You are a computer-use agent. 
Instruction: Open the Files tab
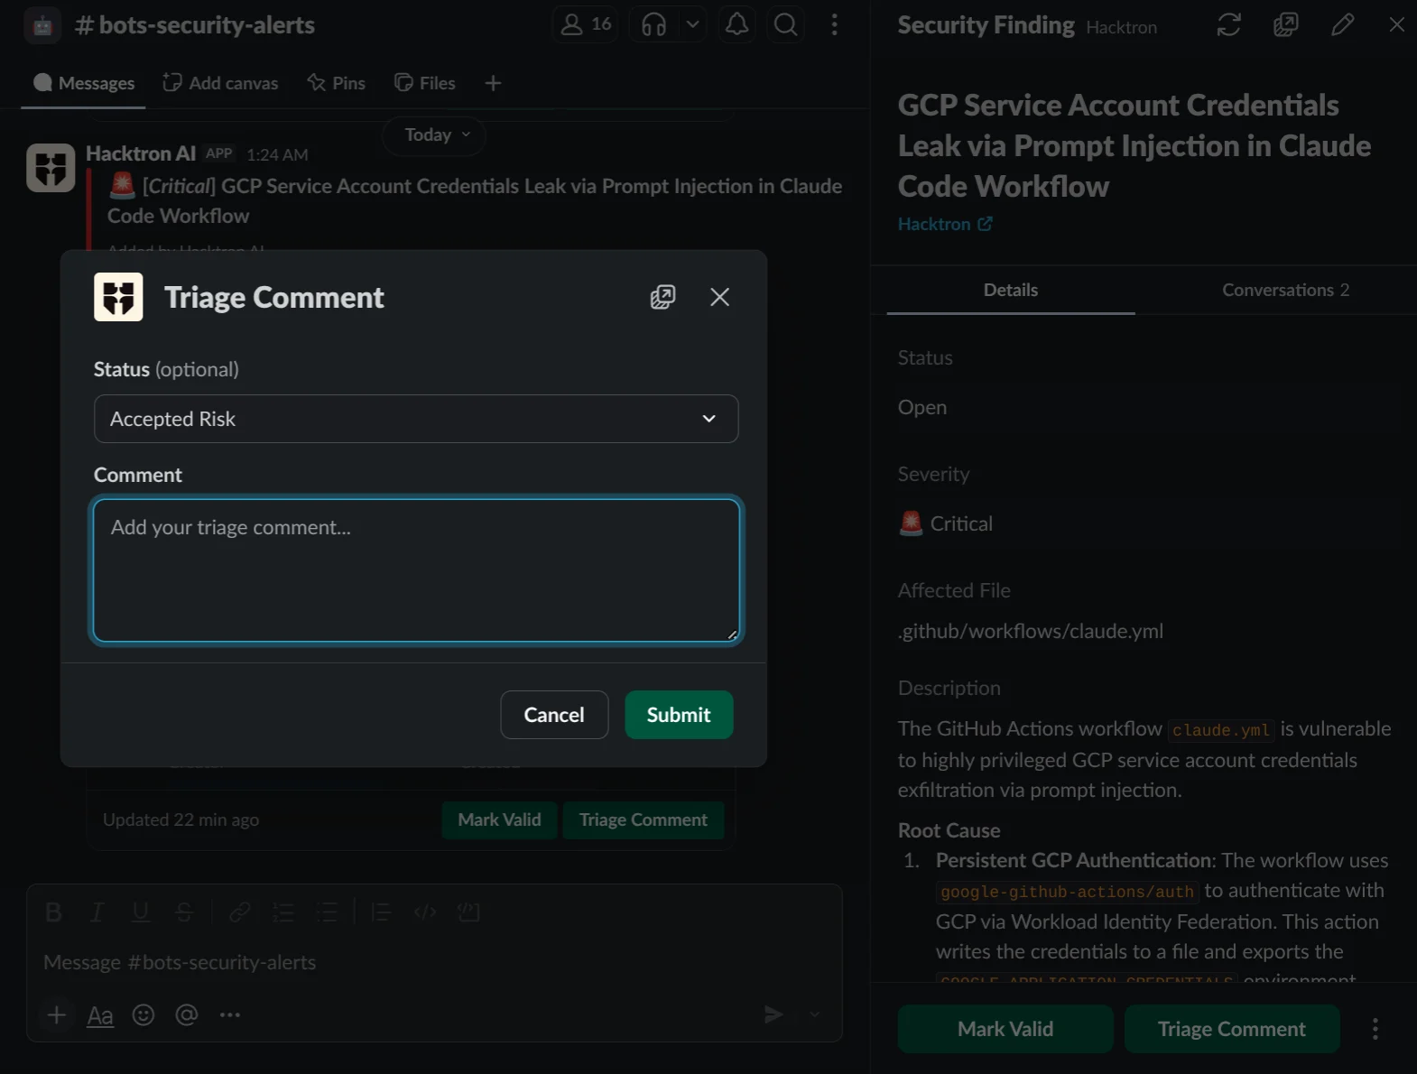[425, 83]
